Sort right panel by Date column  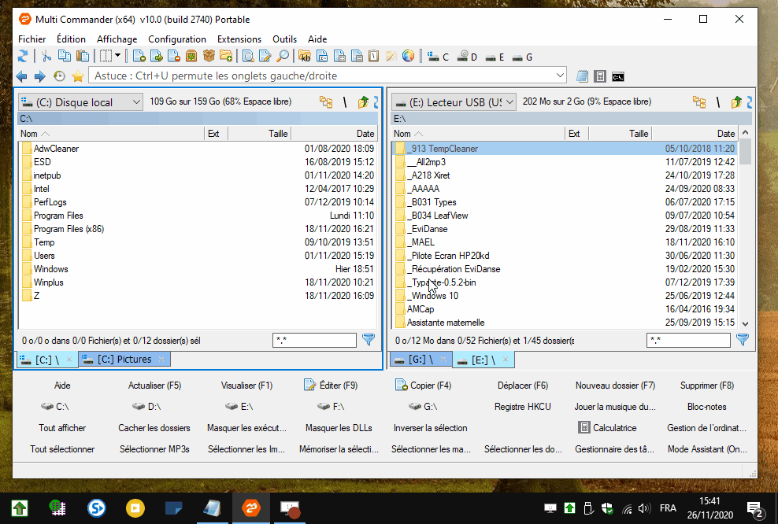pos(695,133)
